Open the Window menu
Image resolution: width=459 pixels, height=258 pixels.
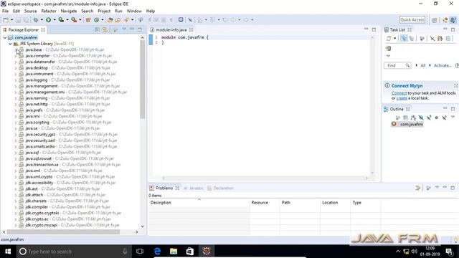(x=134, y=11)
